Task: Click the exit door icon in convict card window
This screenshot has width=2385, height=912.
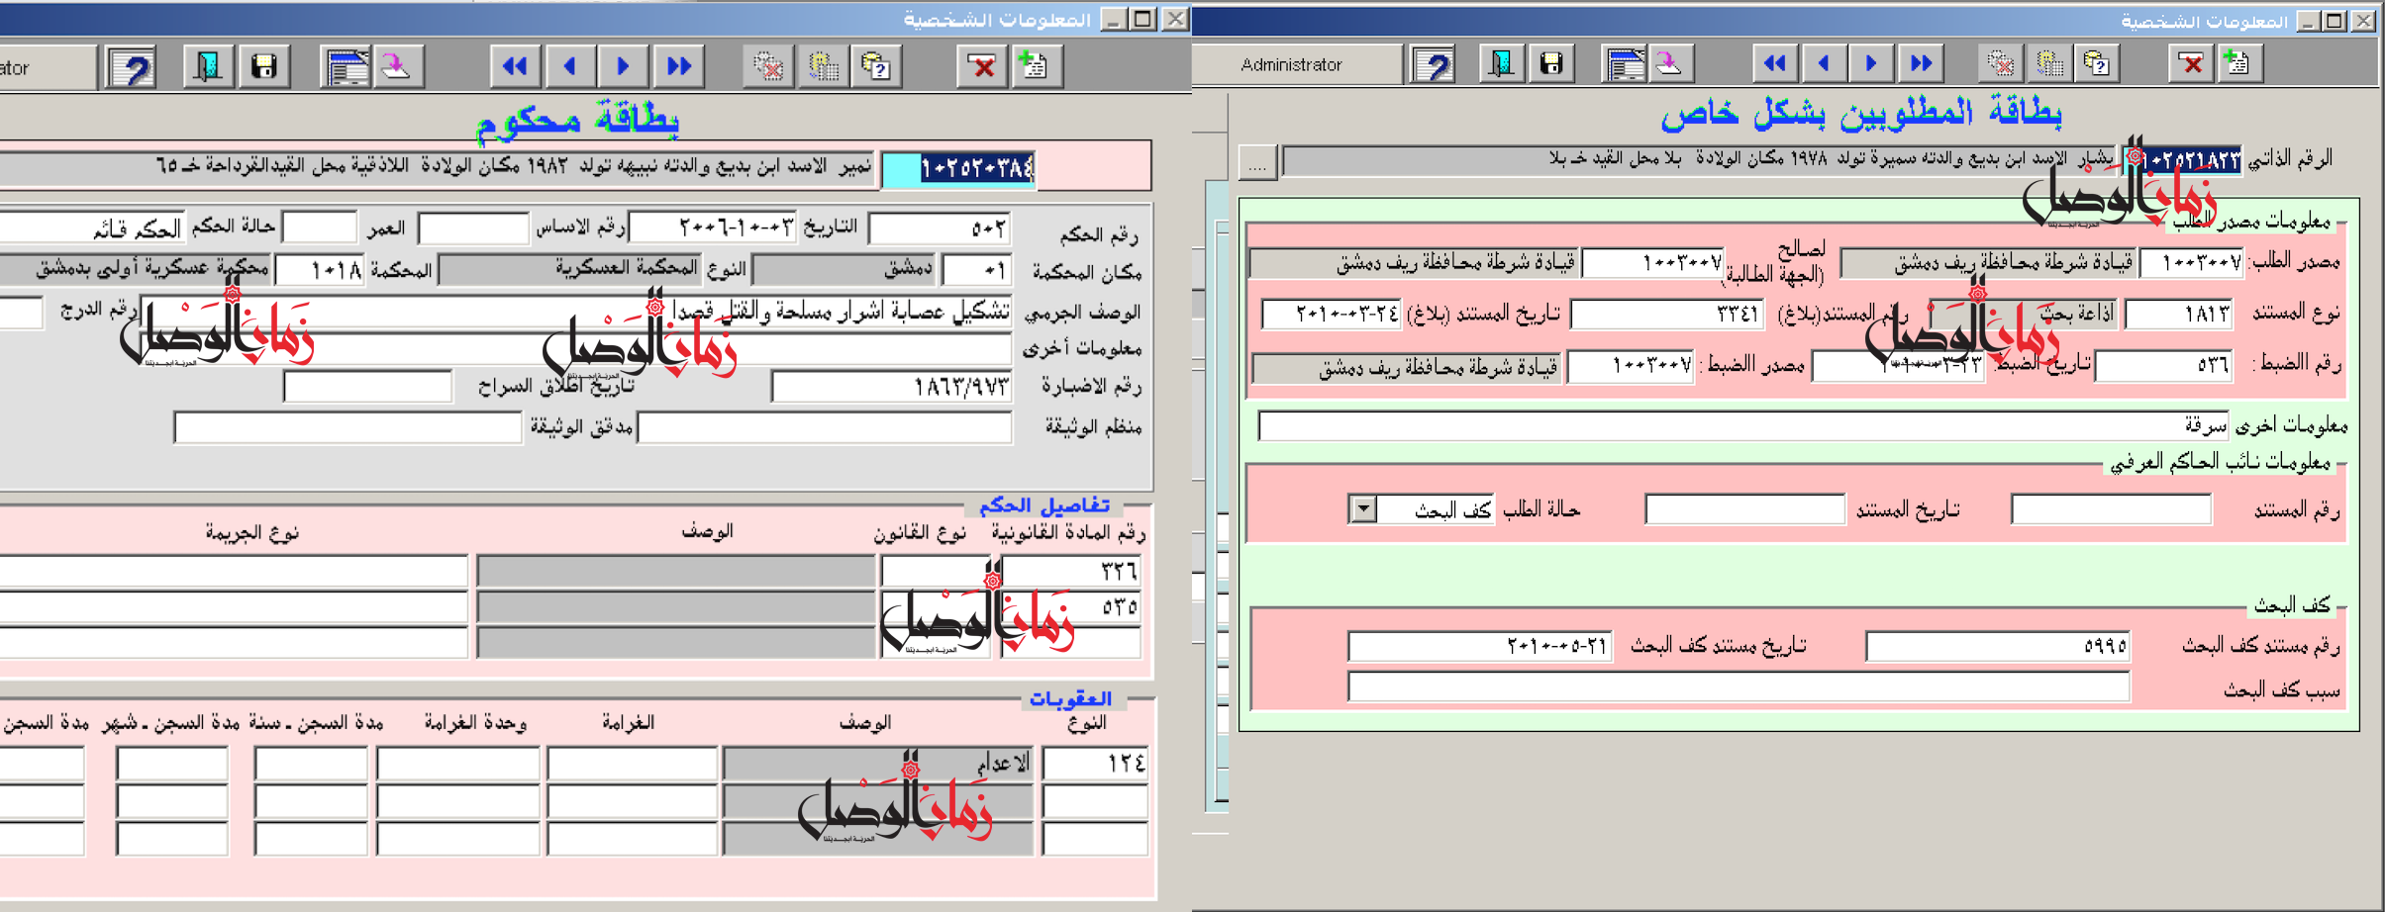Action: 209,67
